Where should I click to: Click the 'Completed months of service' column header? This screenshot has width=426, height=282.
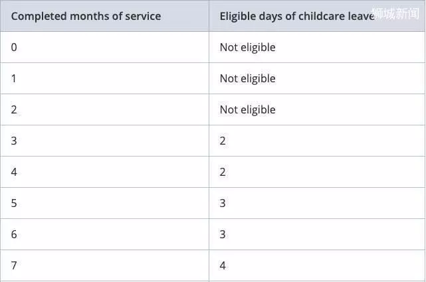(86, 17)
